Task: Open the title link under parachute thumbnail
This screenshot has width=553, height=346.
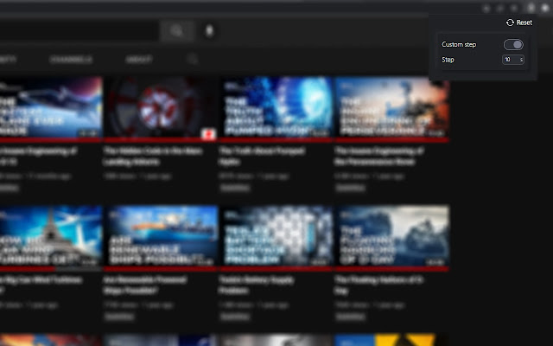Action: pyautogui.click(x=153, y=156)
